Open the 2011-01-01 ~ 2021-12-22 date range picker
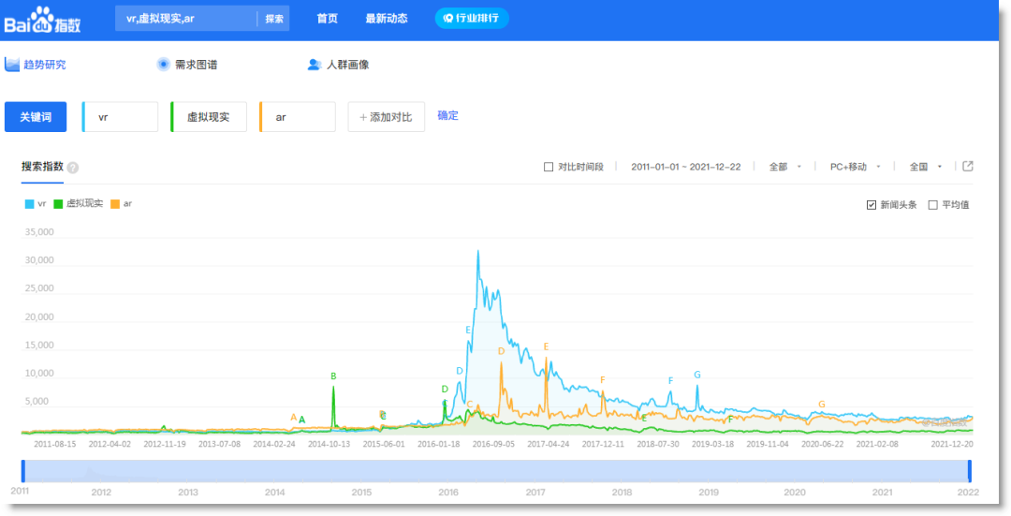Image resolution: width=1011 pixels, height=516 pixels. 685,168
